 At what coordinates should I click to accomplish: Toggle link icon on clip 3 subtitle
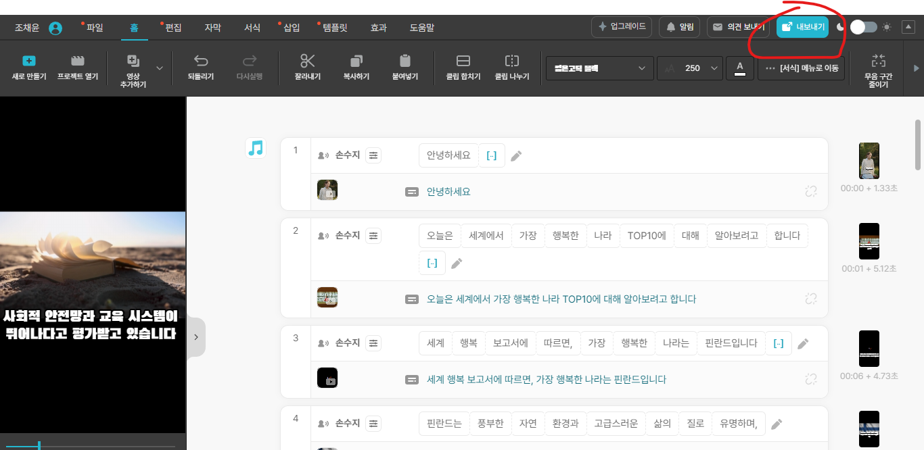[811, 379]
